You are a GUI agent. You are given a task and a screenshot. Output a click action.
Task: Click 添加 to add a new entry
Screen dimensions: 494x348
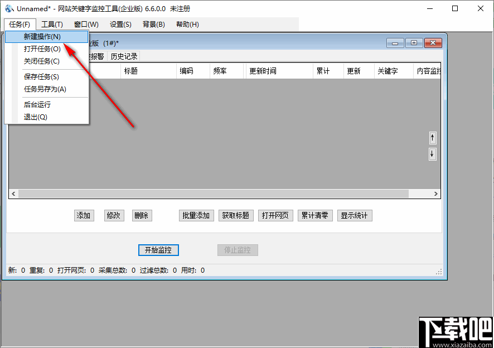84,215
